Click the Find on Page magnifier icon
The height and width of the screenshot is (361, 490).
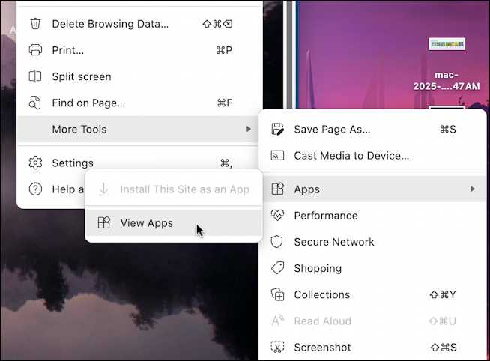(34, 103)
